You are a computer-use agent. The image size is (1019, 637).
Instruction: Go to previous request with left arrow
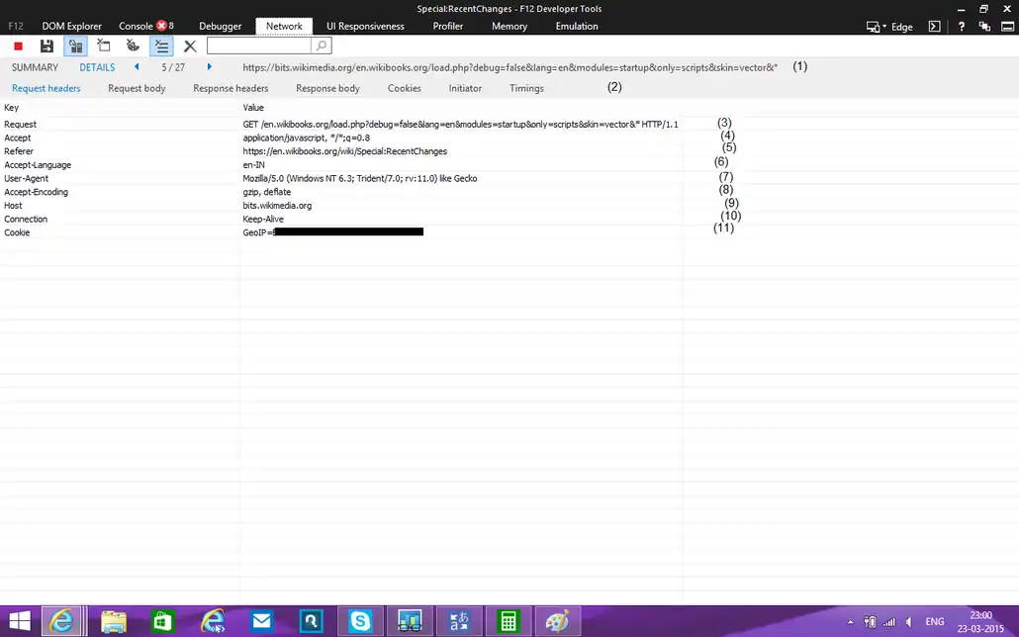click(x=137, y=67)
